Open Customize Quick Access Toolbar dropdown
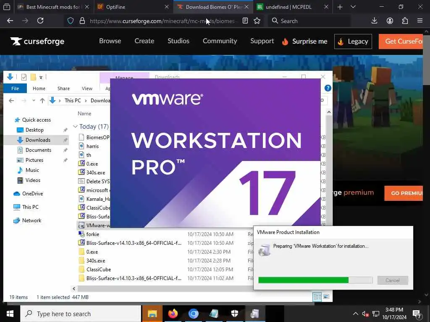Viewport: 430px width, 322px height. pos(41,78)
